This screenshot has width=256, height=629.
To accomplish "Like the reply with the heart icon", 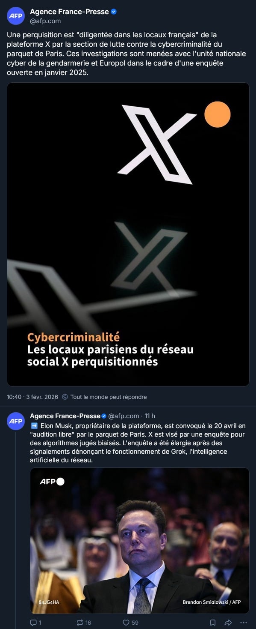I will pos(126,622).
